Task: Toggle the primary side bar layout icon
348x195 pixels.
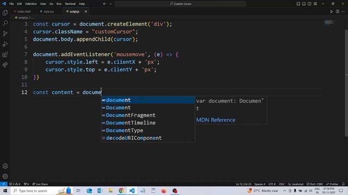Action: pos(298,4)
